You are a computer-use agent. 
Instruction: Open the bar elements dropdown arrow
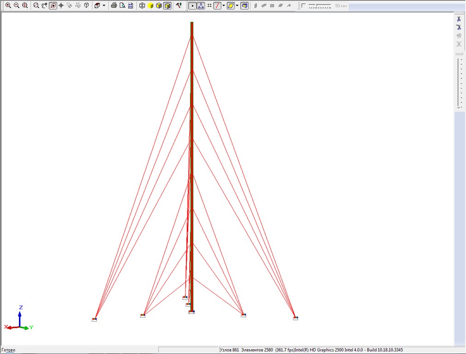(223, 6)
